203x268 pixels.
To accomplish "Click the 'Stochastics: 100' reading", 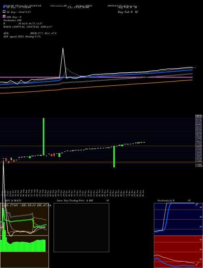I will pyautogui.click(x=12, y=20).
